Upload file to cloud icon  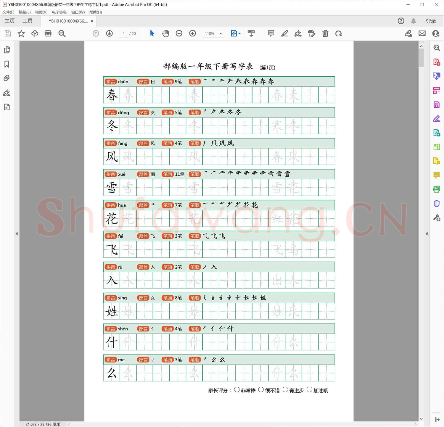35,33
